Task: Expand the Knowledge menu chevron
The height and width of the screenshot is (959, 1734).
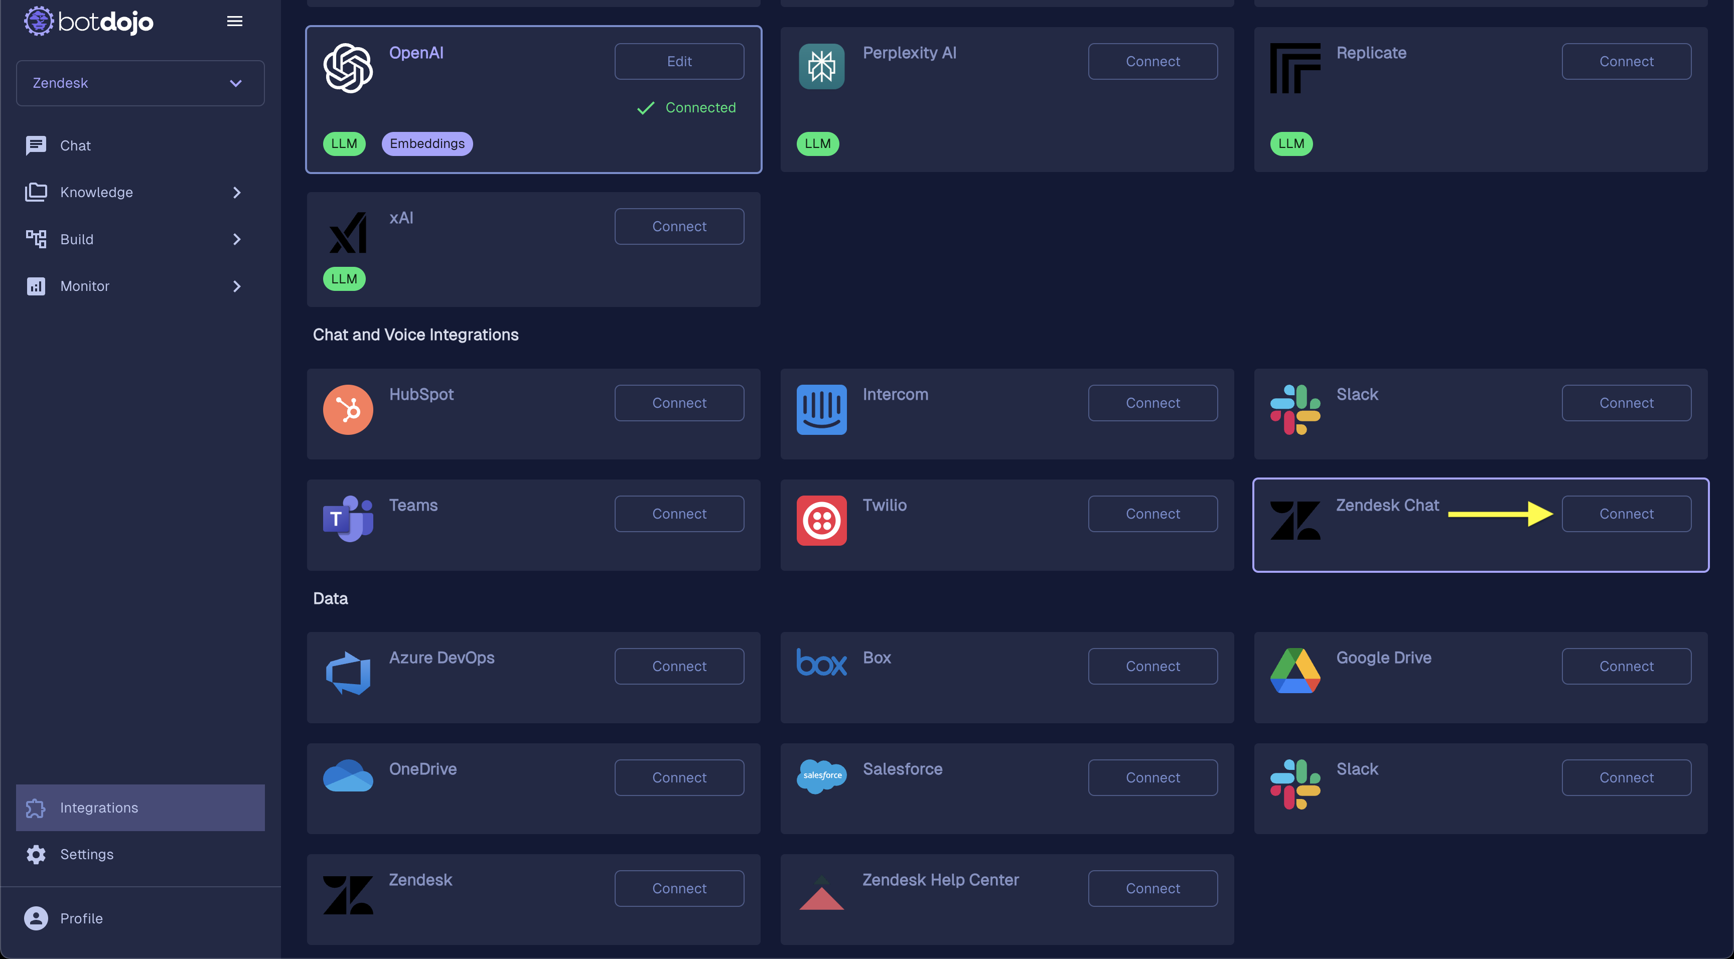Action: (236, 193)
